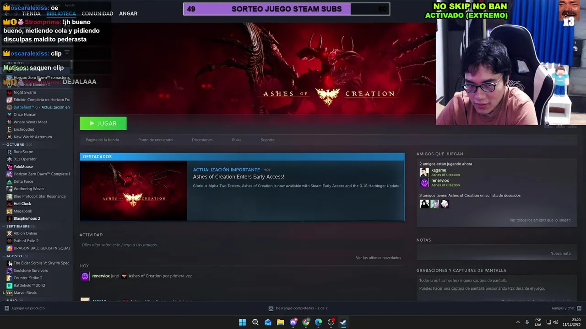Click Where Winds Meet game icon
The width and height of the screenshot is (586, 329).
tap(9, 122)
